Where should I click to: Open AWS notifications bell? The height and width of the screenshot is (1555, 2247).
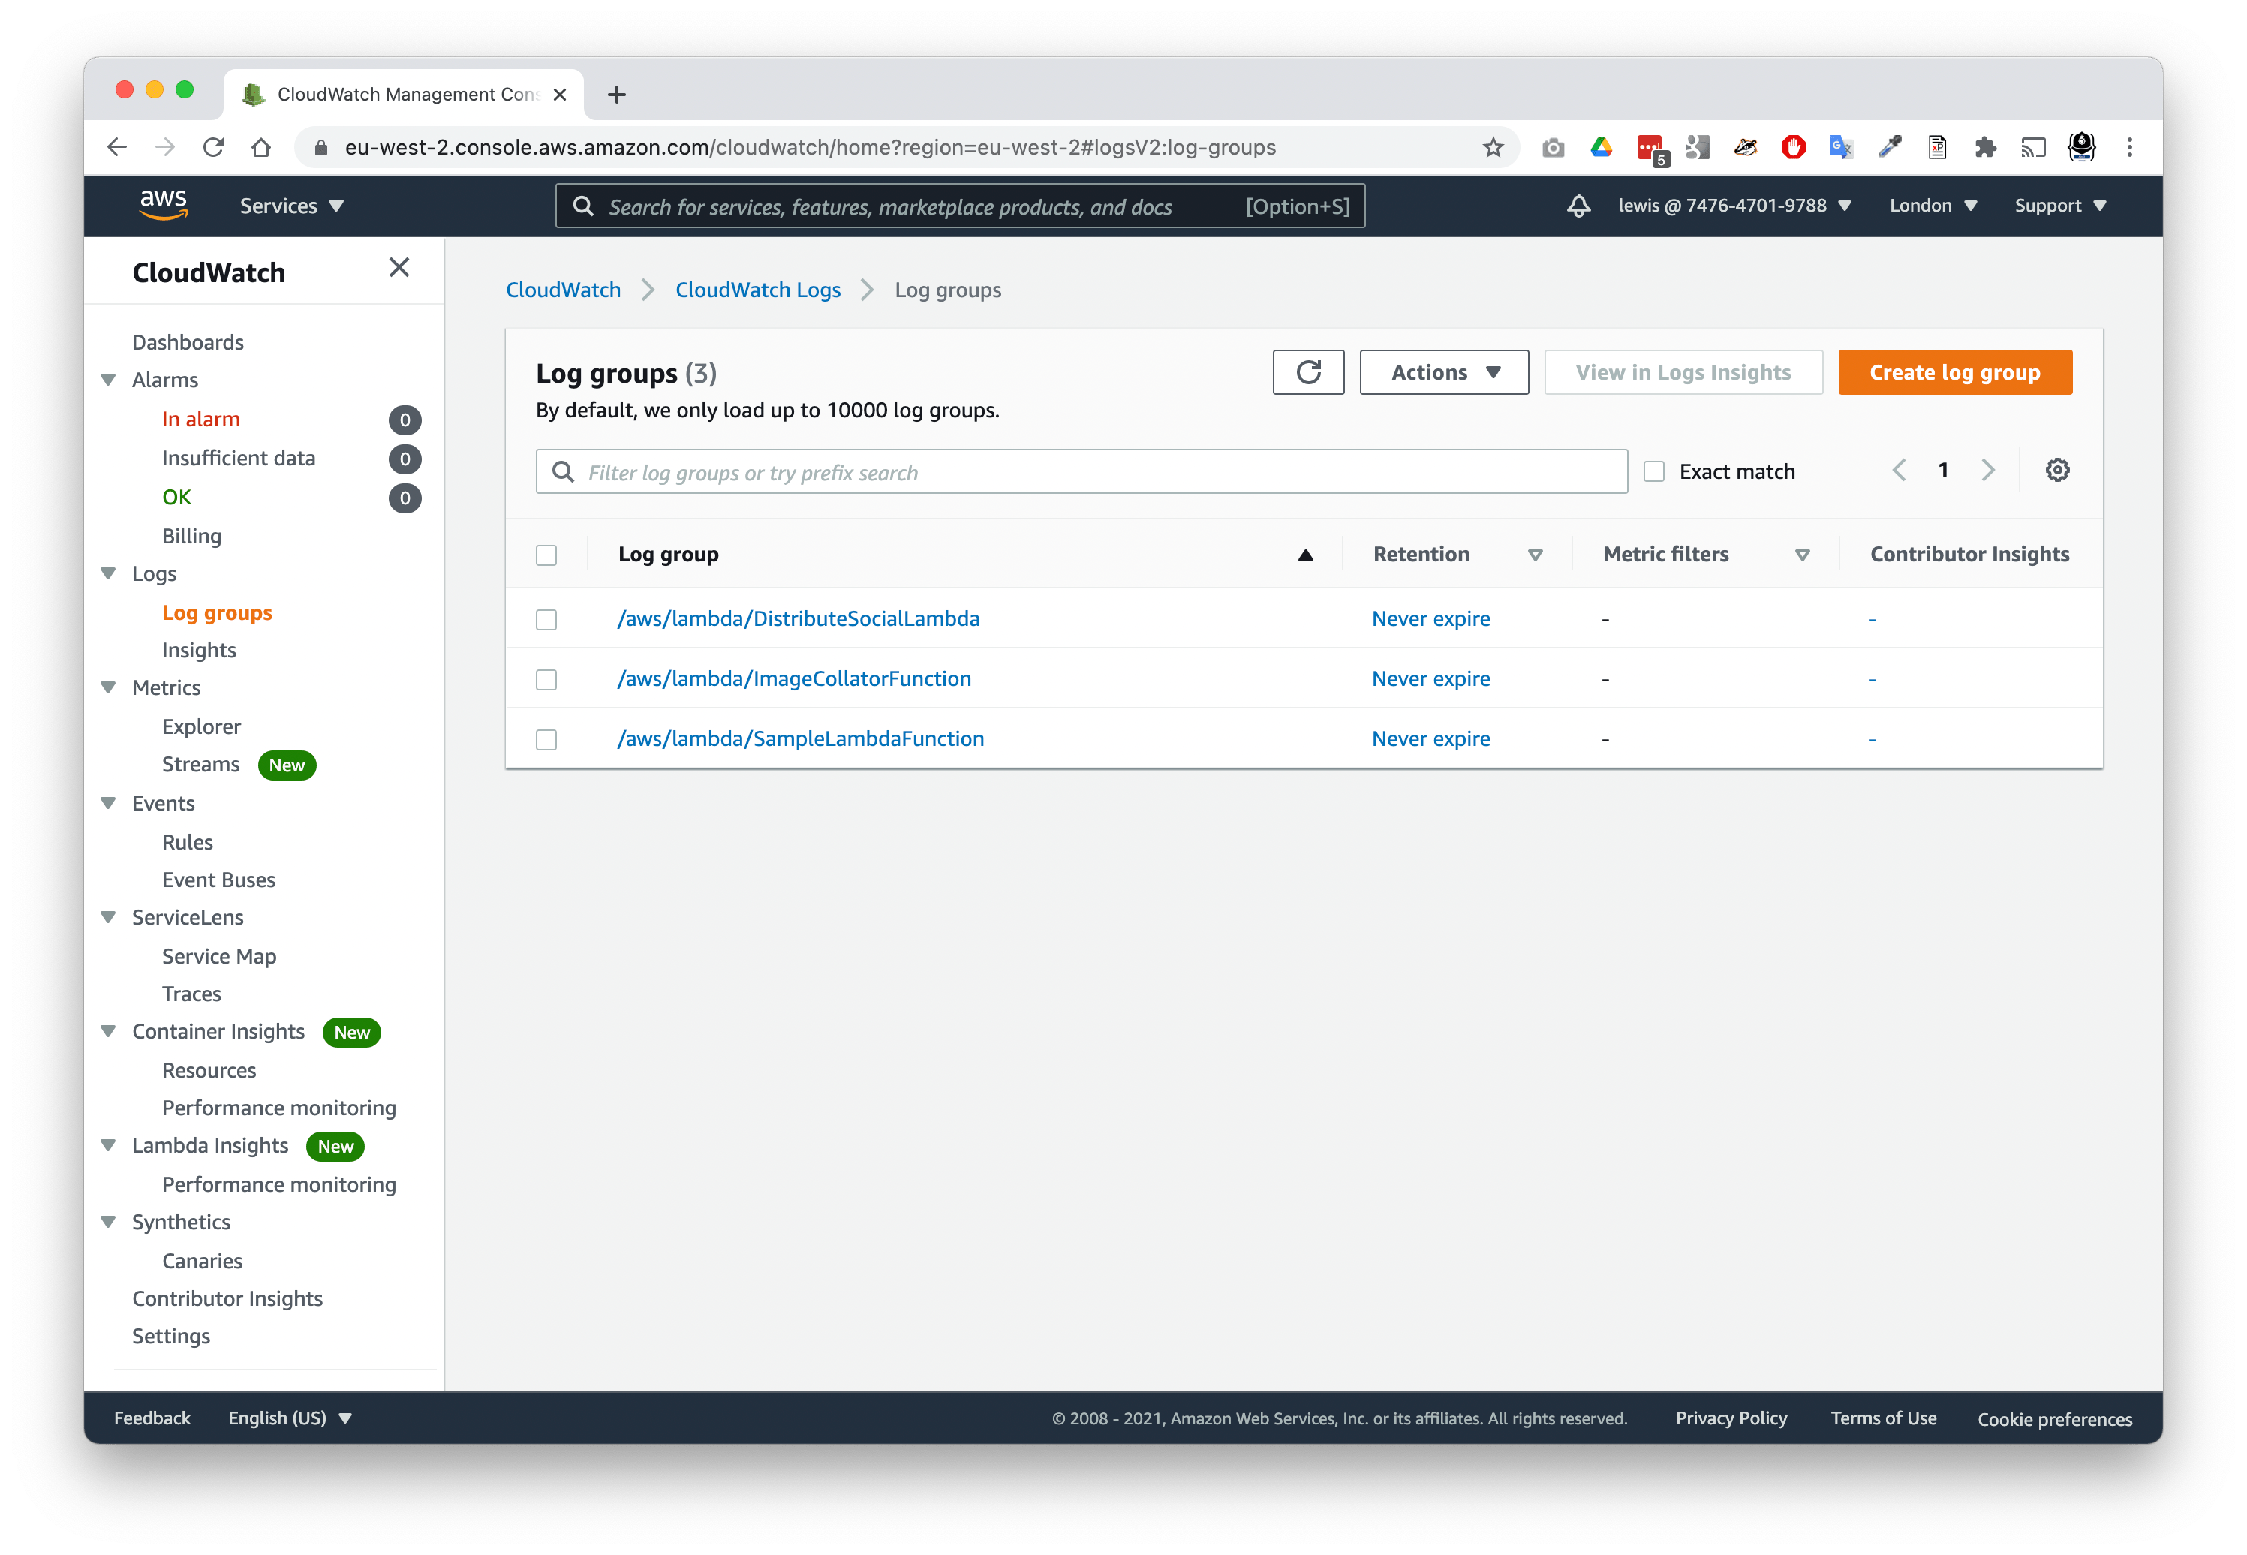tap(1578, 206)
